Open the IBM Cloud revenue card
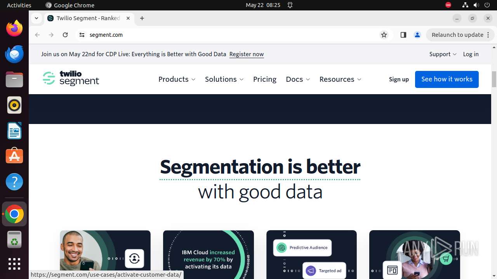The height and width of the screenshot is (279, 497). tap(209, 255)
